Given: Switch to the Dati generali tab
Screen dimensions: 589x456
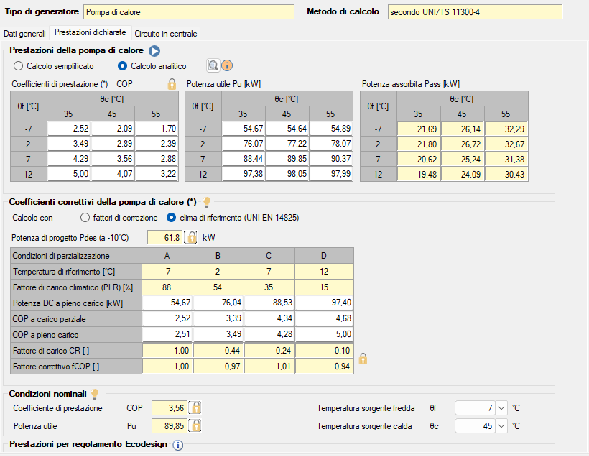Looking at the screenshot, I should 25,34.
